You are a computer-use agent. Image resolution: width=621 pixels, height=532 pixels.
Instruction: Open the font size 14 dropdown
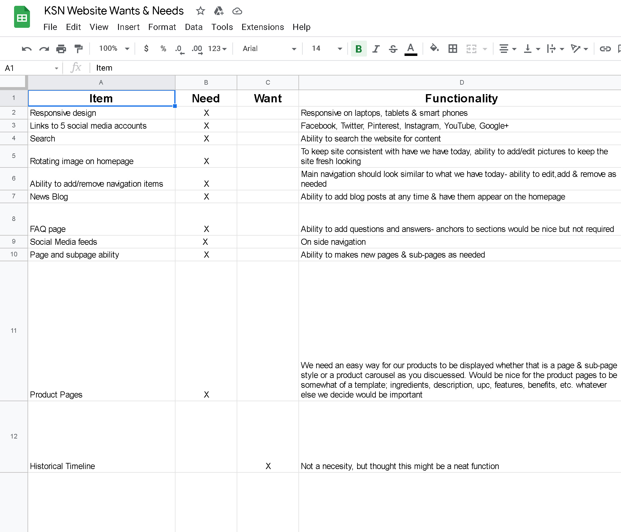coord(326,49)
